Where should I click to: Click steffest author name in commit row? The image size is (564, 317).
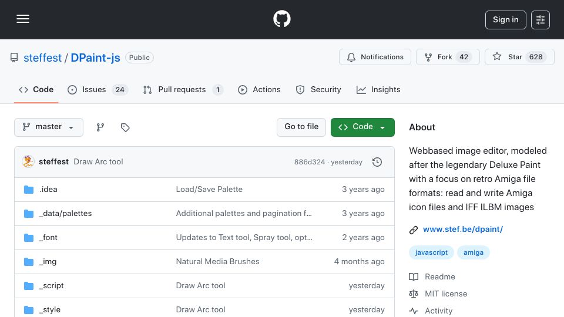click(53, 162)
